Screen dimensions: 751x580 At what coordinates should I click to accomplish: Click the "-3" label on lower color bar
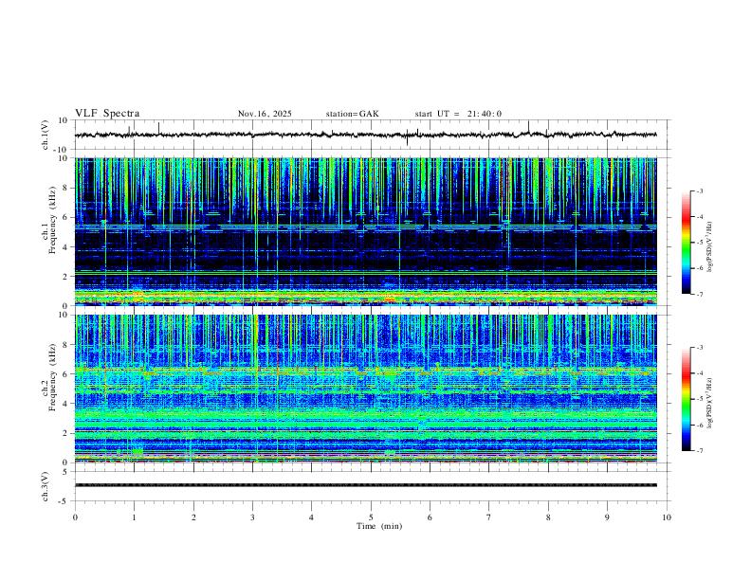pos(700,348)
